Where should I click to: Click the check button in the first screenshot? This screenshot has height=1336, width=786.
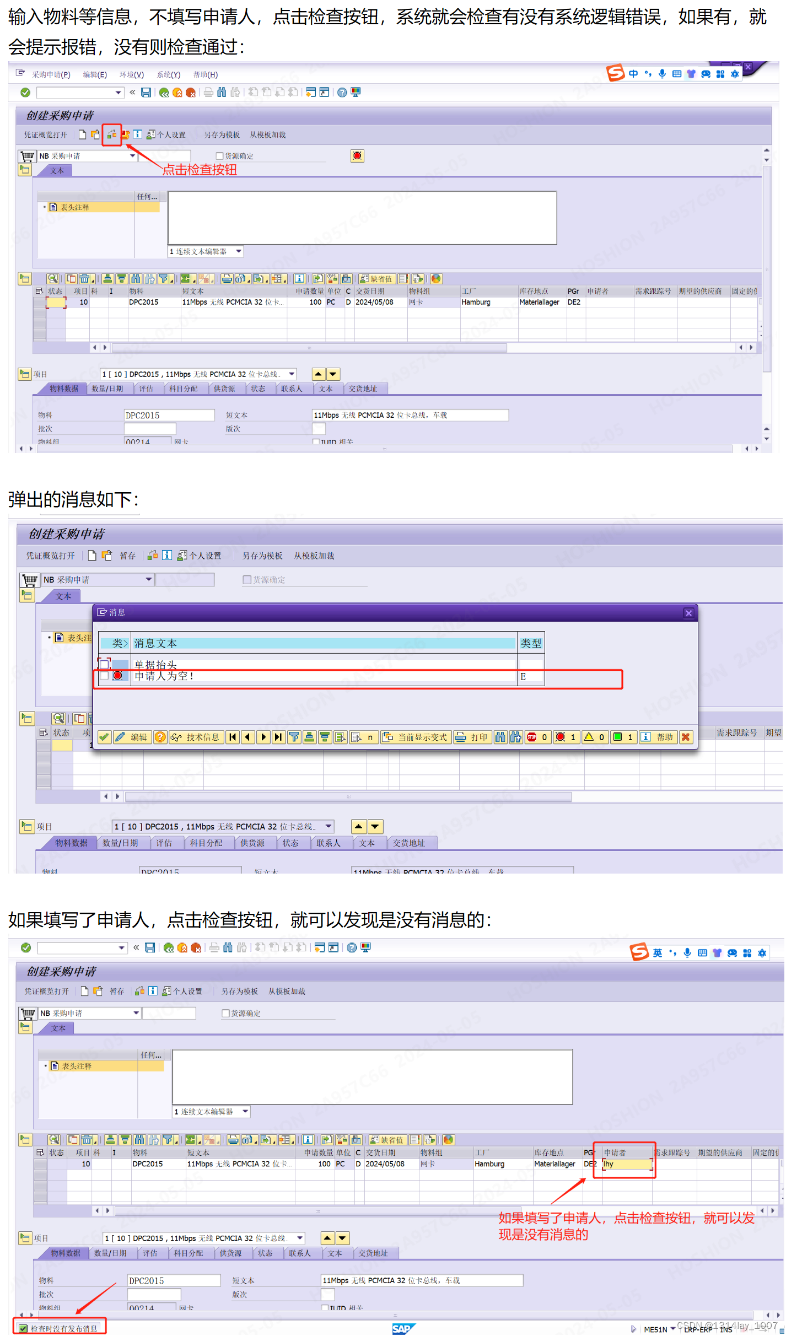pos(112,134)
